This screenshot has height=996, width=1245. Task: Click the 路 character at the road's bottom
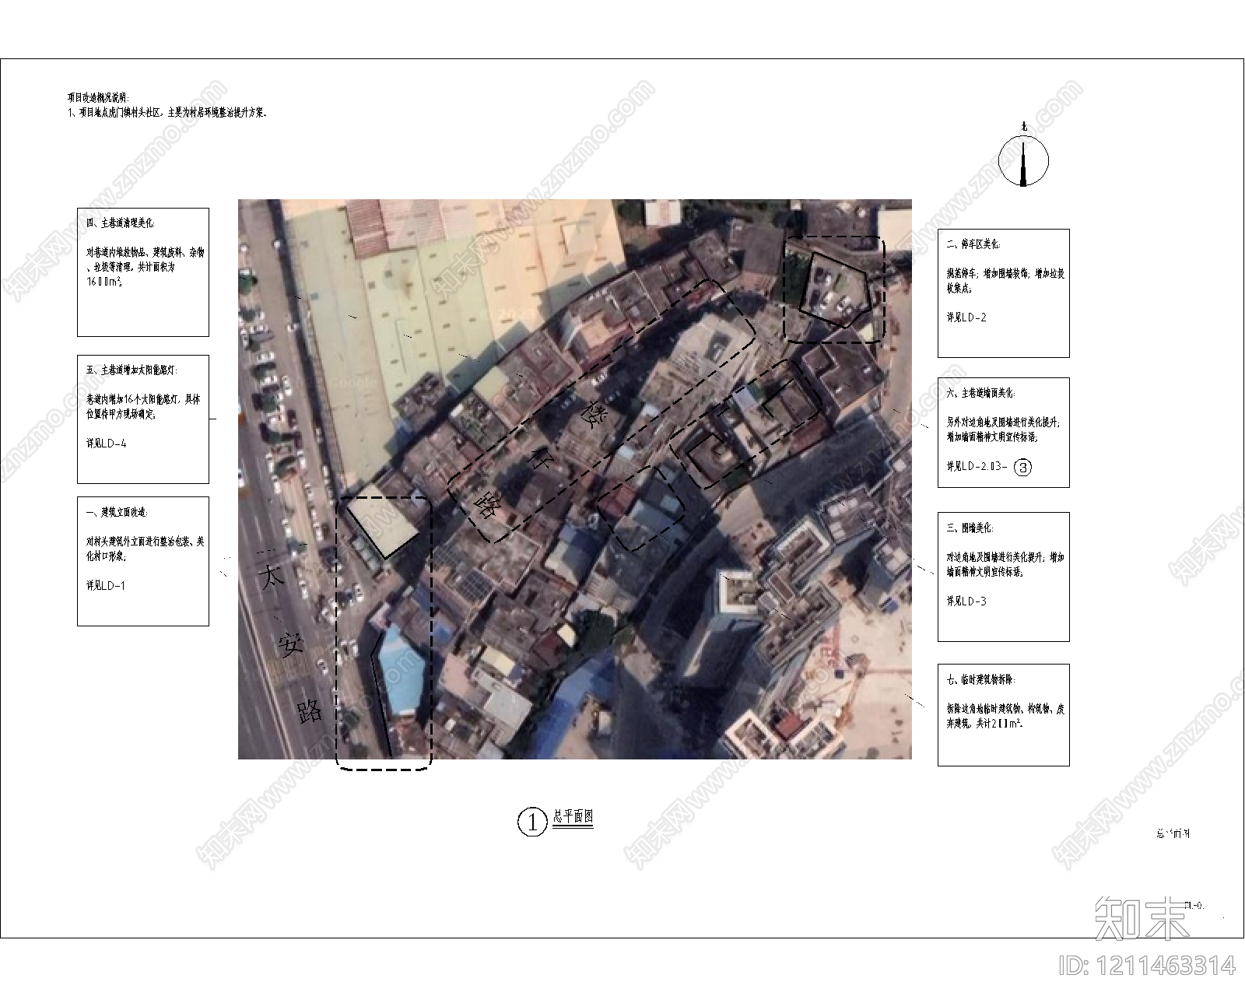310,710
